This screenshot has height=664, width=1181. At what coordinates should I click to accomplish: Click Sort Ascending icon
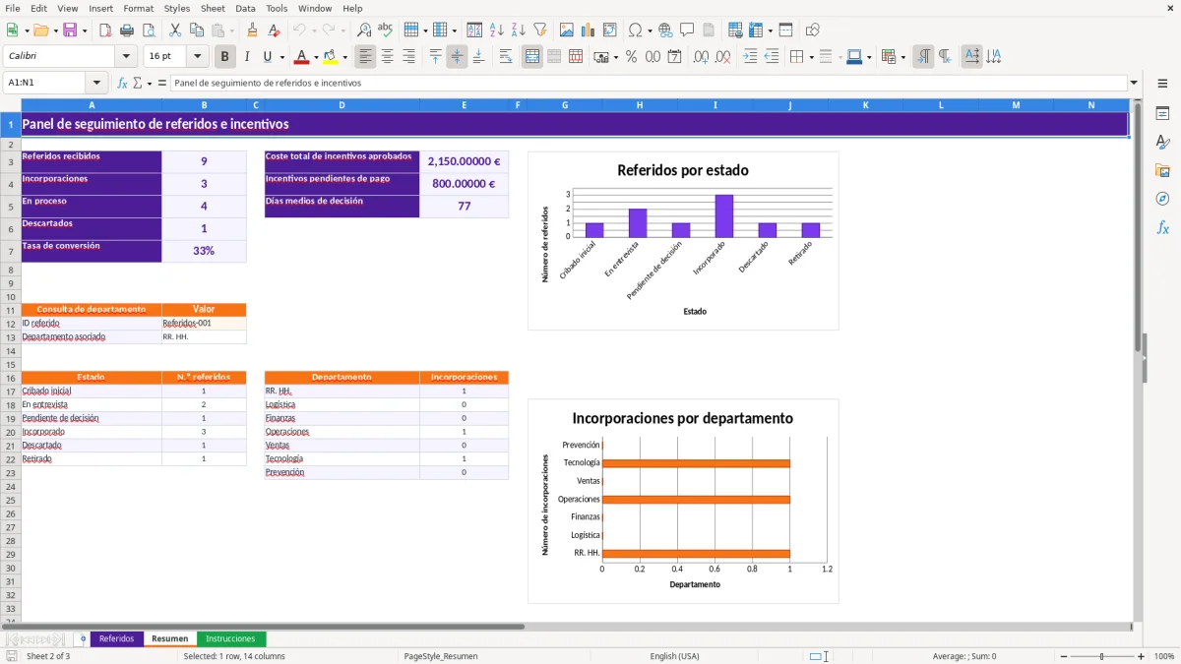497,30
